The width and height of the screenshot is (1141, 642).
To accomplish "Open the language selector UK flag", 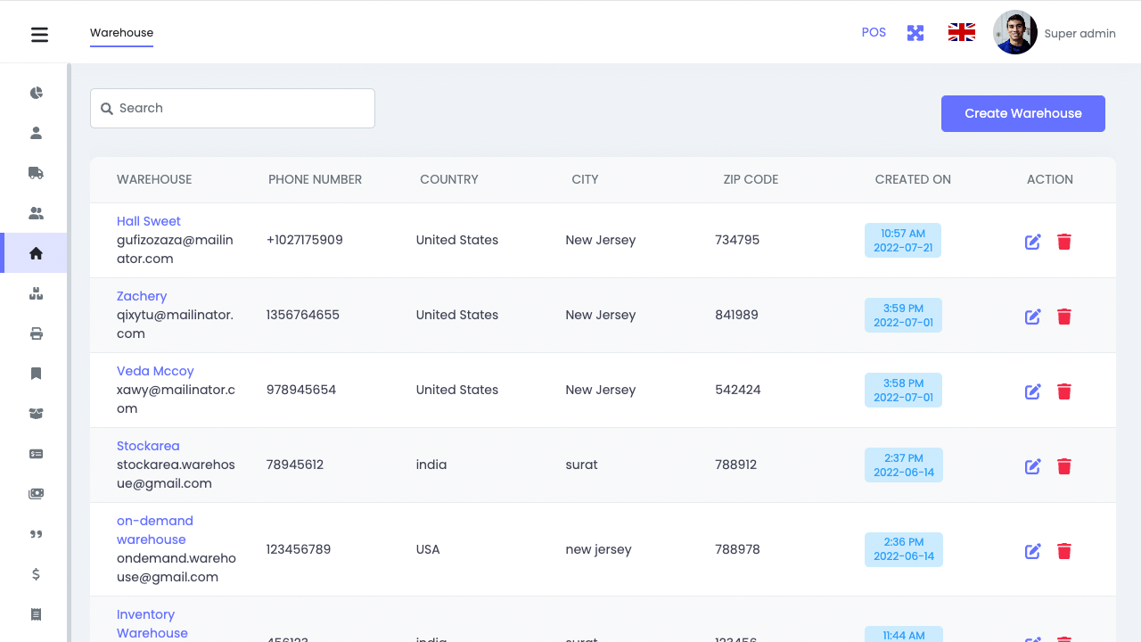I will pos(961,33).
